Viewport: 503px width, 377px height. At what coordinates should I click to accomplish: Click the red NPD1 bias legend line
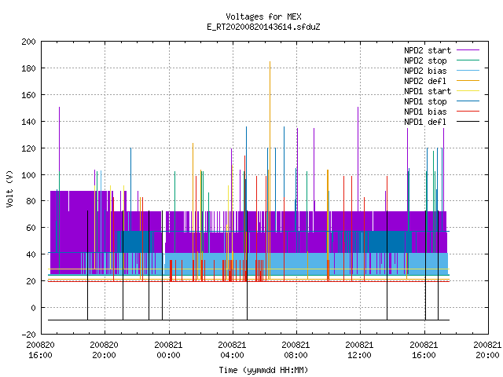468,112
